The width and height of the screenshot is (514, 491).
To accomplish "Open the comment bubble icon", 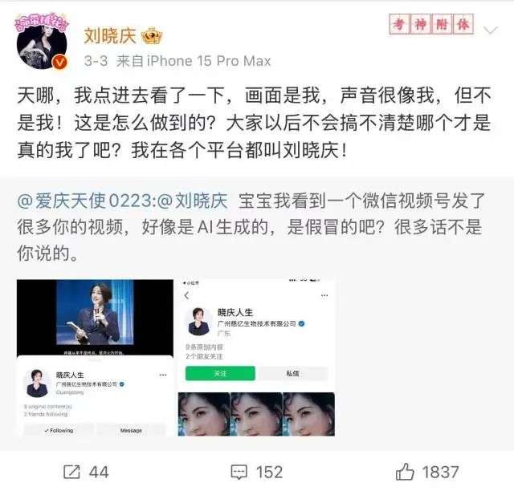I will point(239,472).
